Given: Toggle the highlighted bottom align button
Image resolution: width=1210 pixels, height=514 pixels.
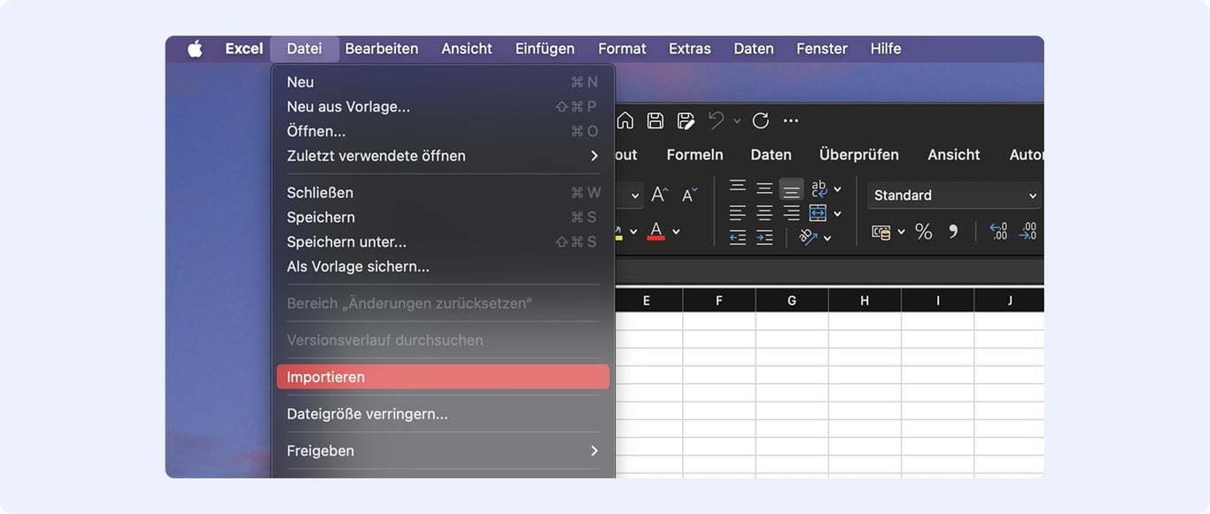Looking at the screenshot, I should 791,189.
